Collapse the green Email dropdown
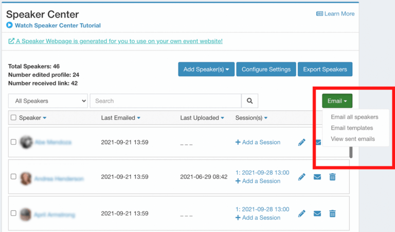The height and width of the screenshot is (232, 395). click(x=337, y=101)
